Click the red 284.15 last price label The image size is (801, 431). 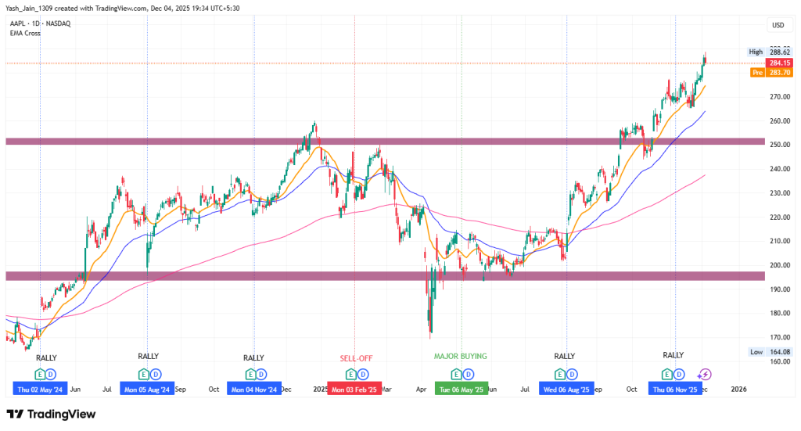[x=780, y=63]
